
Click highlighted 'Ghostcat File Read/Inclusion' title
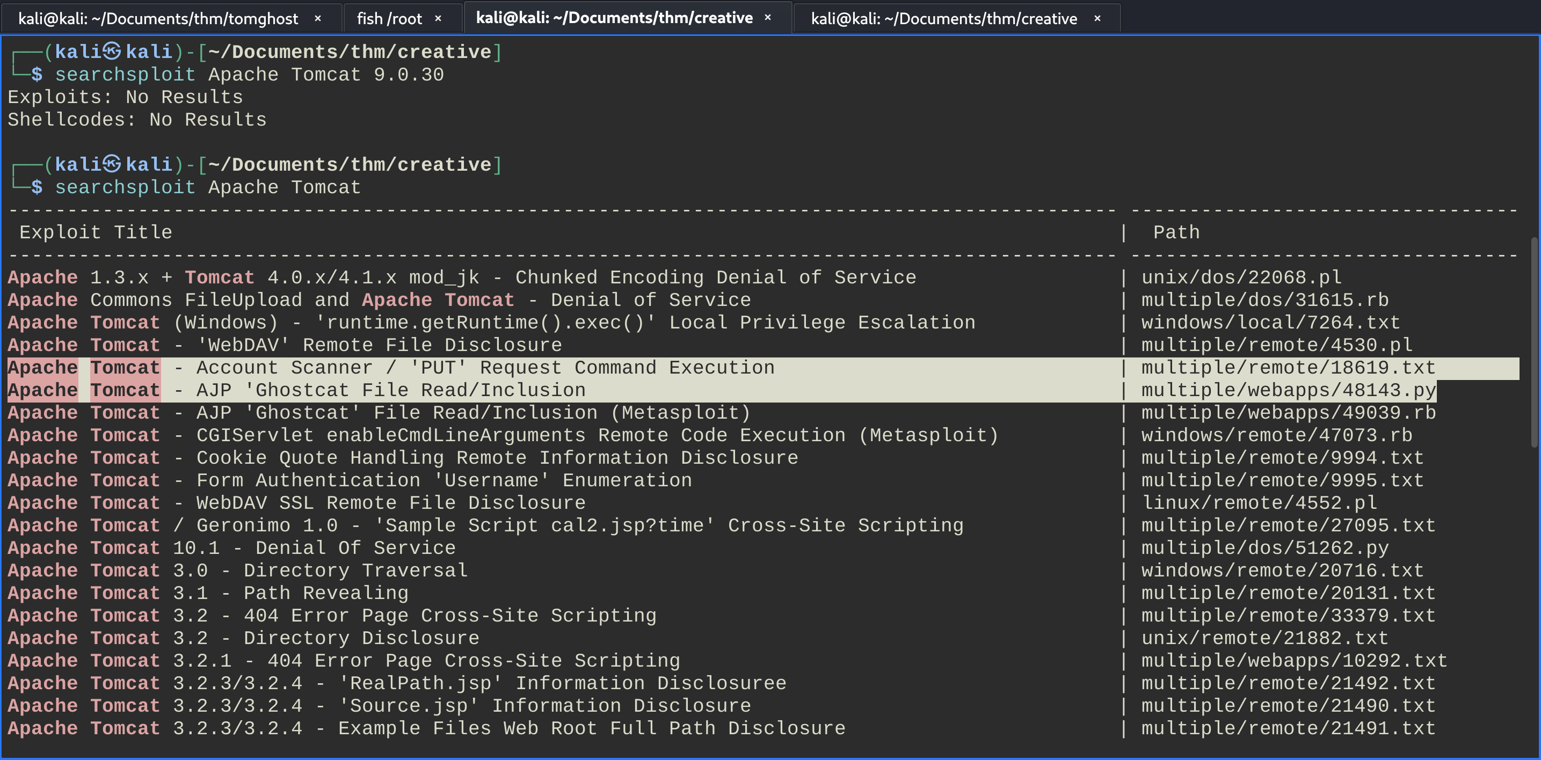coord(297,390)
